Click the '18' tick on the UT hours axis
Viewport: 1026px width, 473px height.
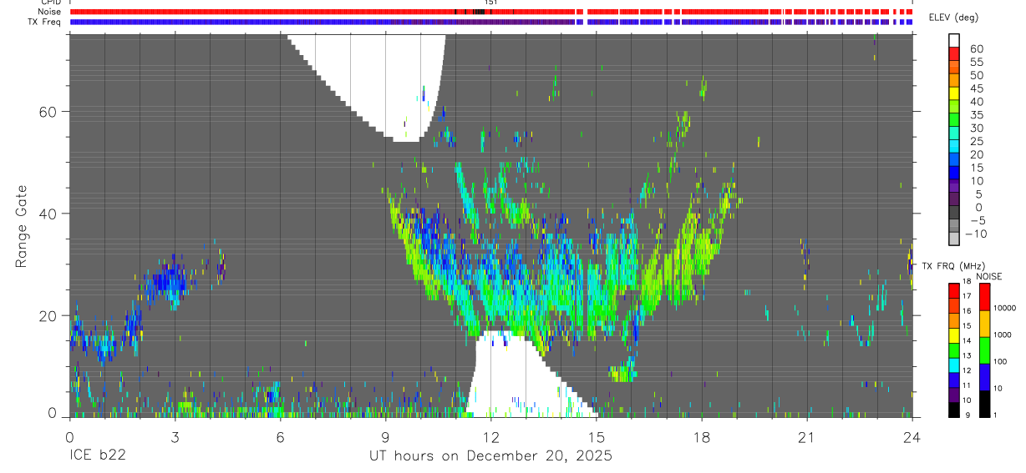pyautogui.click(x=701, y=437)
